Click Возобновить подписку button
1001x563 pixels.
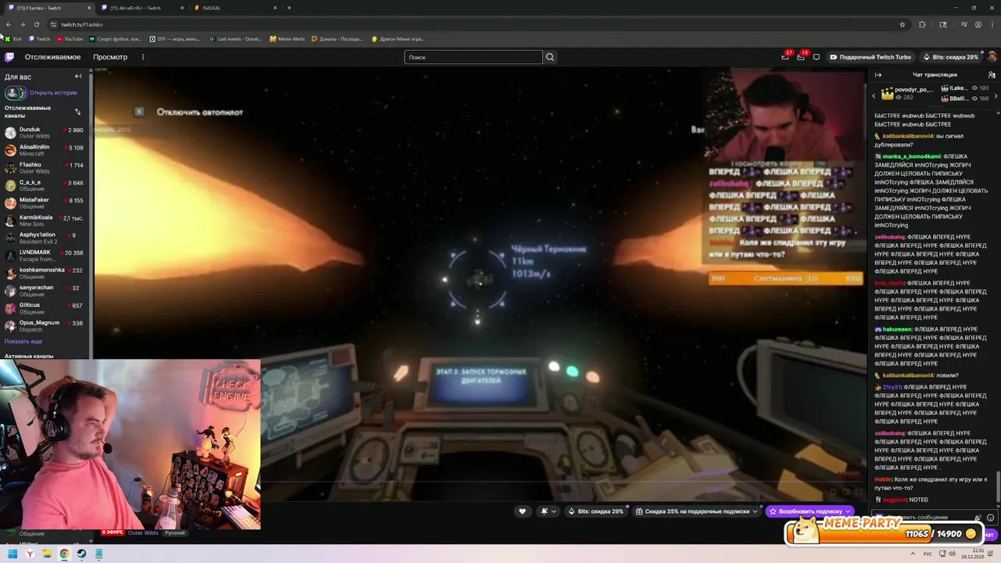point(809,511)
